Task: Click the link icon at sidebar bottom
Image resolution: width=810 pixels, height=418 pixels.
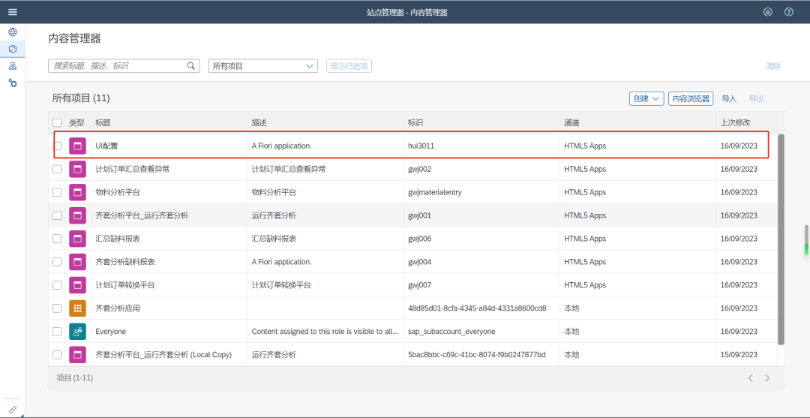Action: point(13,409)
